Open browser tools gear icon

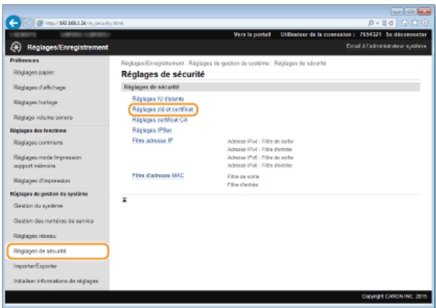point(424,24)
